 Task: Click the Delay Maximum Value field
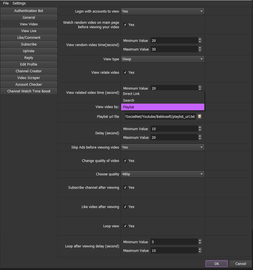(174, 138)
